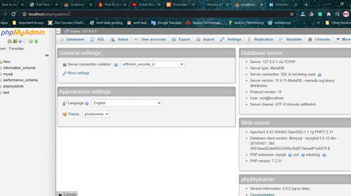Reload the page with refresh icon
Image resolution: width=351 pixels, height=196 pixels.
13,14
